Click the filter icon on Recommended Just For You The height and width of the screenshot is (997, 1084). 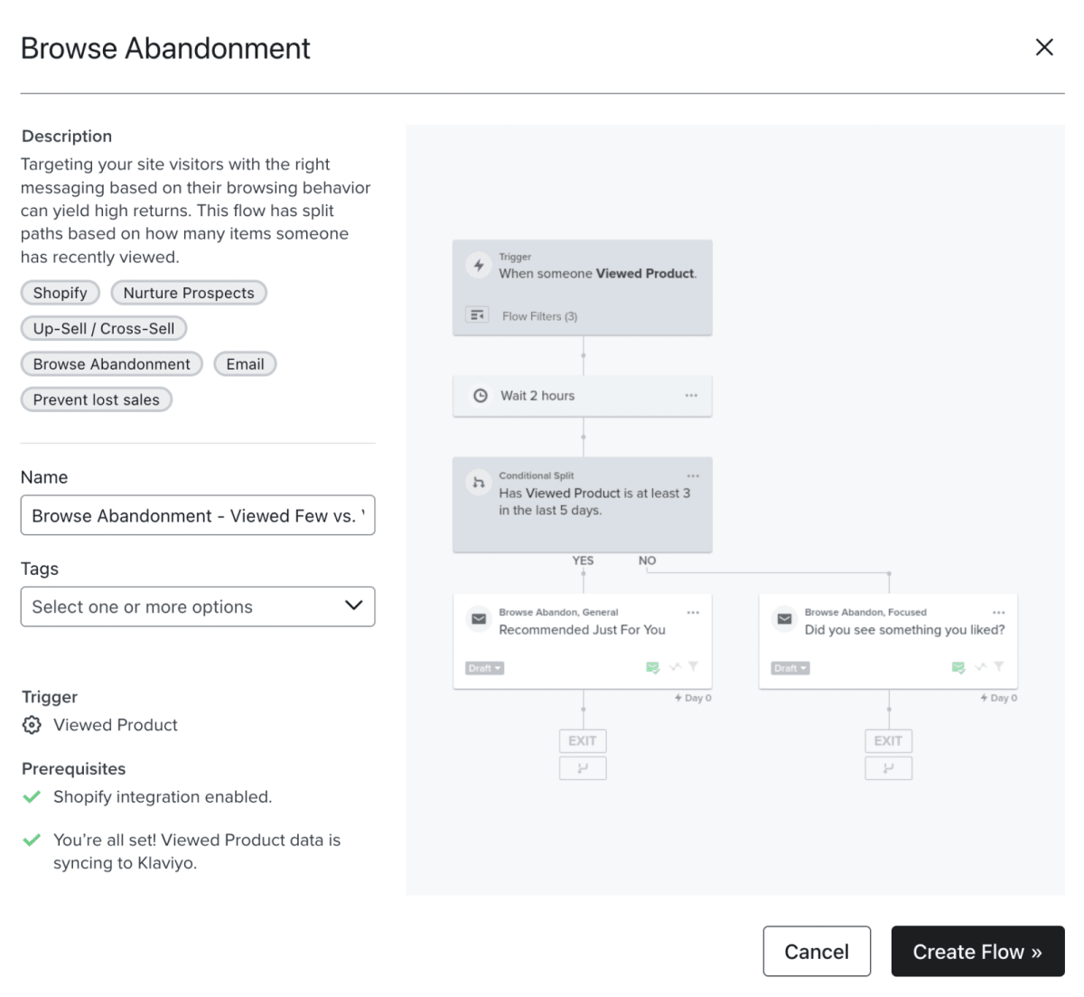[694, 667]
